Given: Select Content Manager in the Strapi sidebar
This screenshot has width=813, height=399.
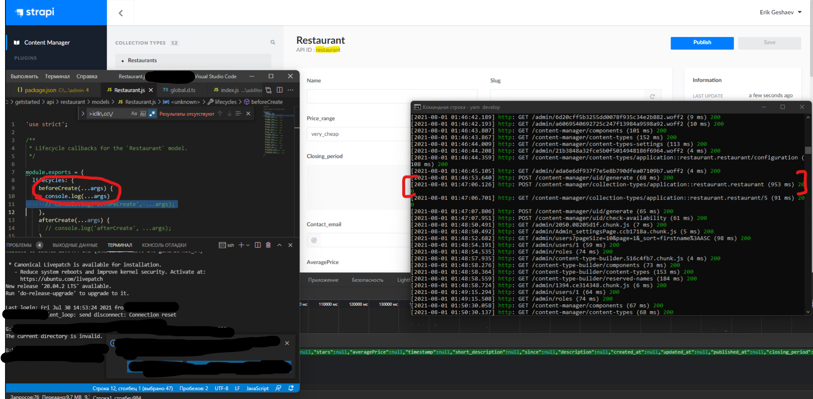Looking at the screenshot, I should (48, 42).
